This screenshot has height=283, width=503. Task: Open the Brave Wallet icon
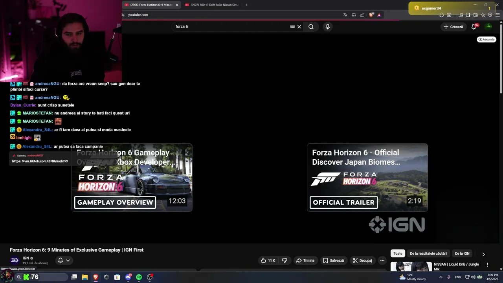pyautogui.click(x=475, y=15)
